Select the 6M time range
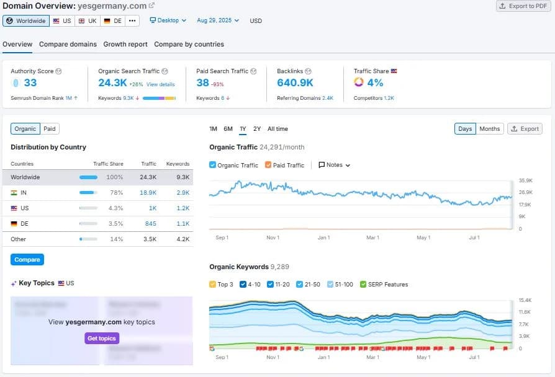Image resolution: width=555 pixels, height=377 pixels. [x=228, y=129]
